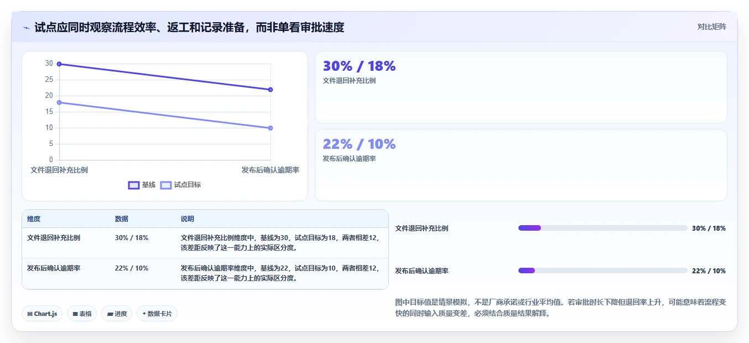Click the table description mentioning 基线为30
Image resolution: width=749 pixels, height=343 pixels.
[280, 243]
